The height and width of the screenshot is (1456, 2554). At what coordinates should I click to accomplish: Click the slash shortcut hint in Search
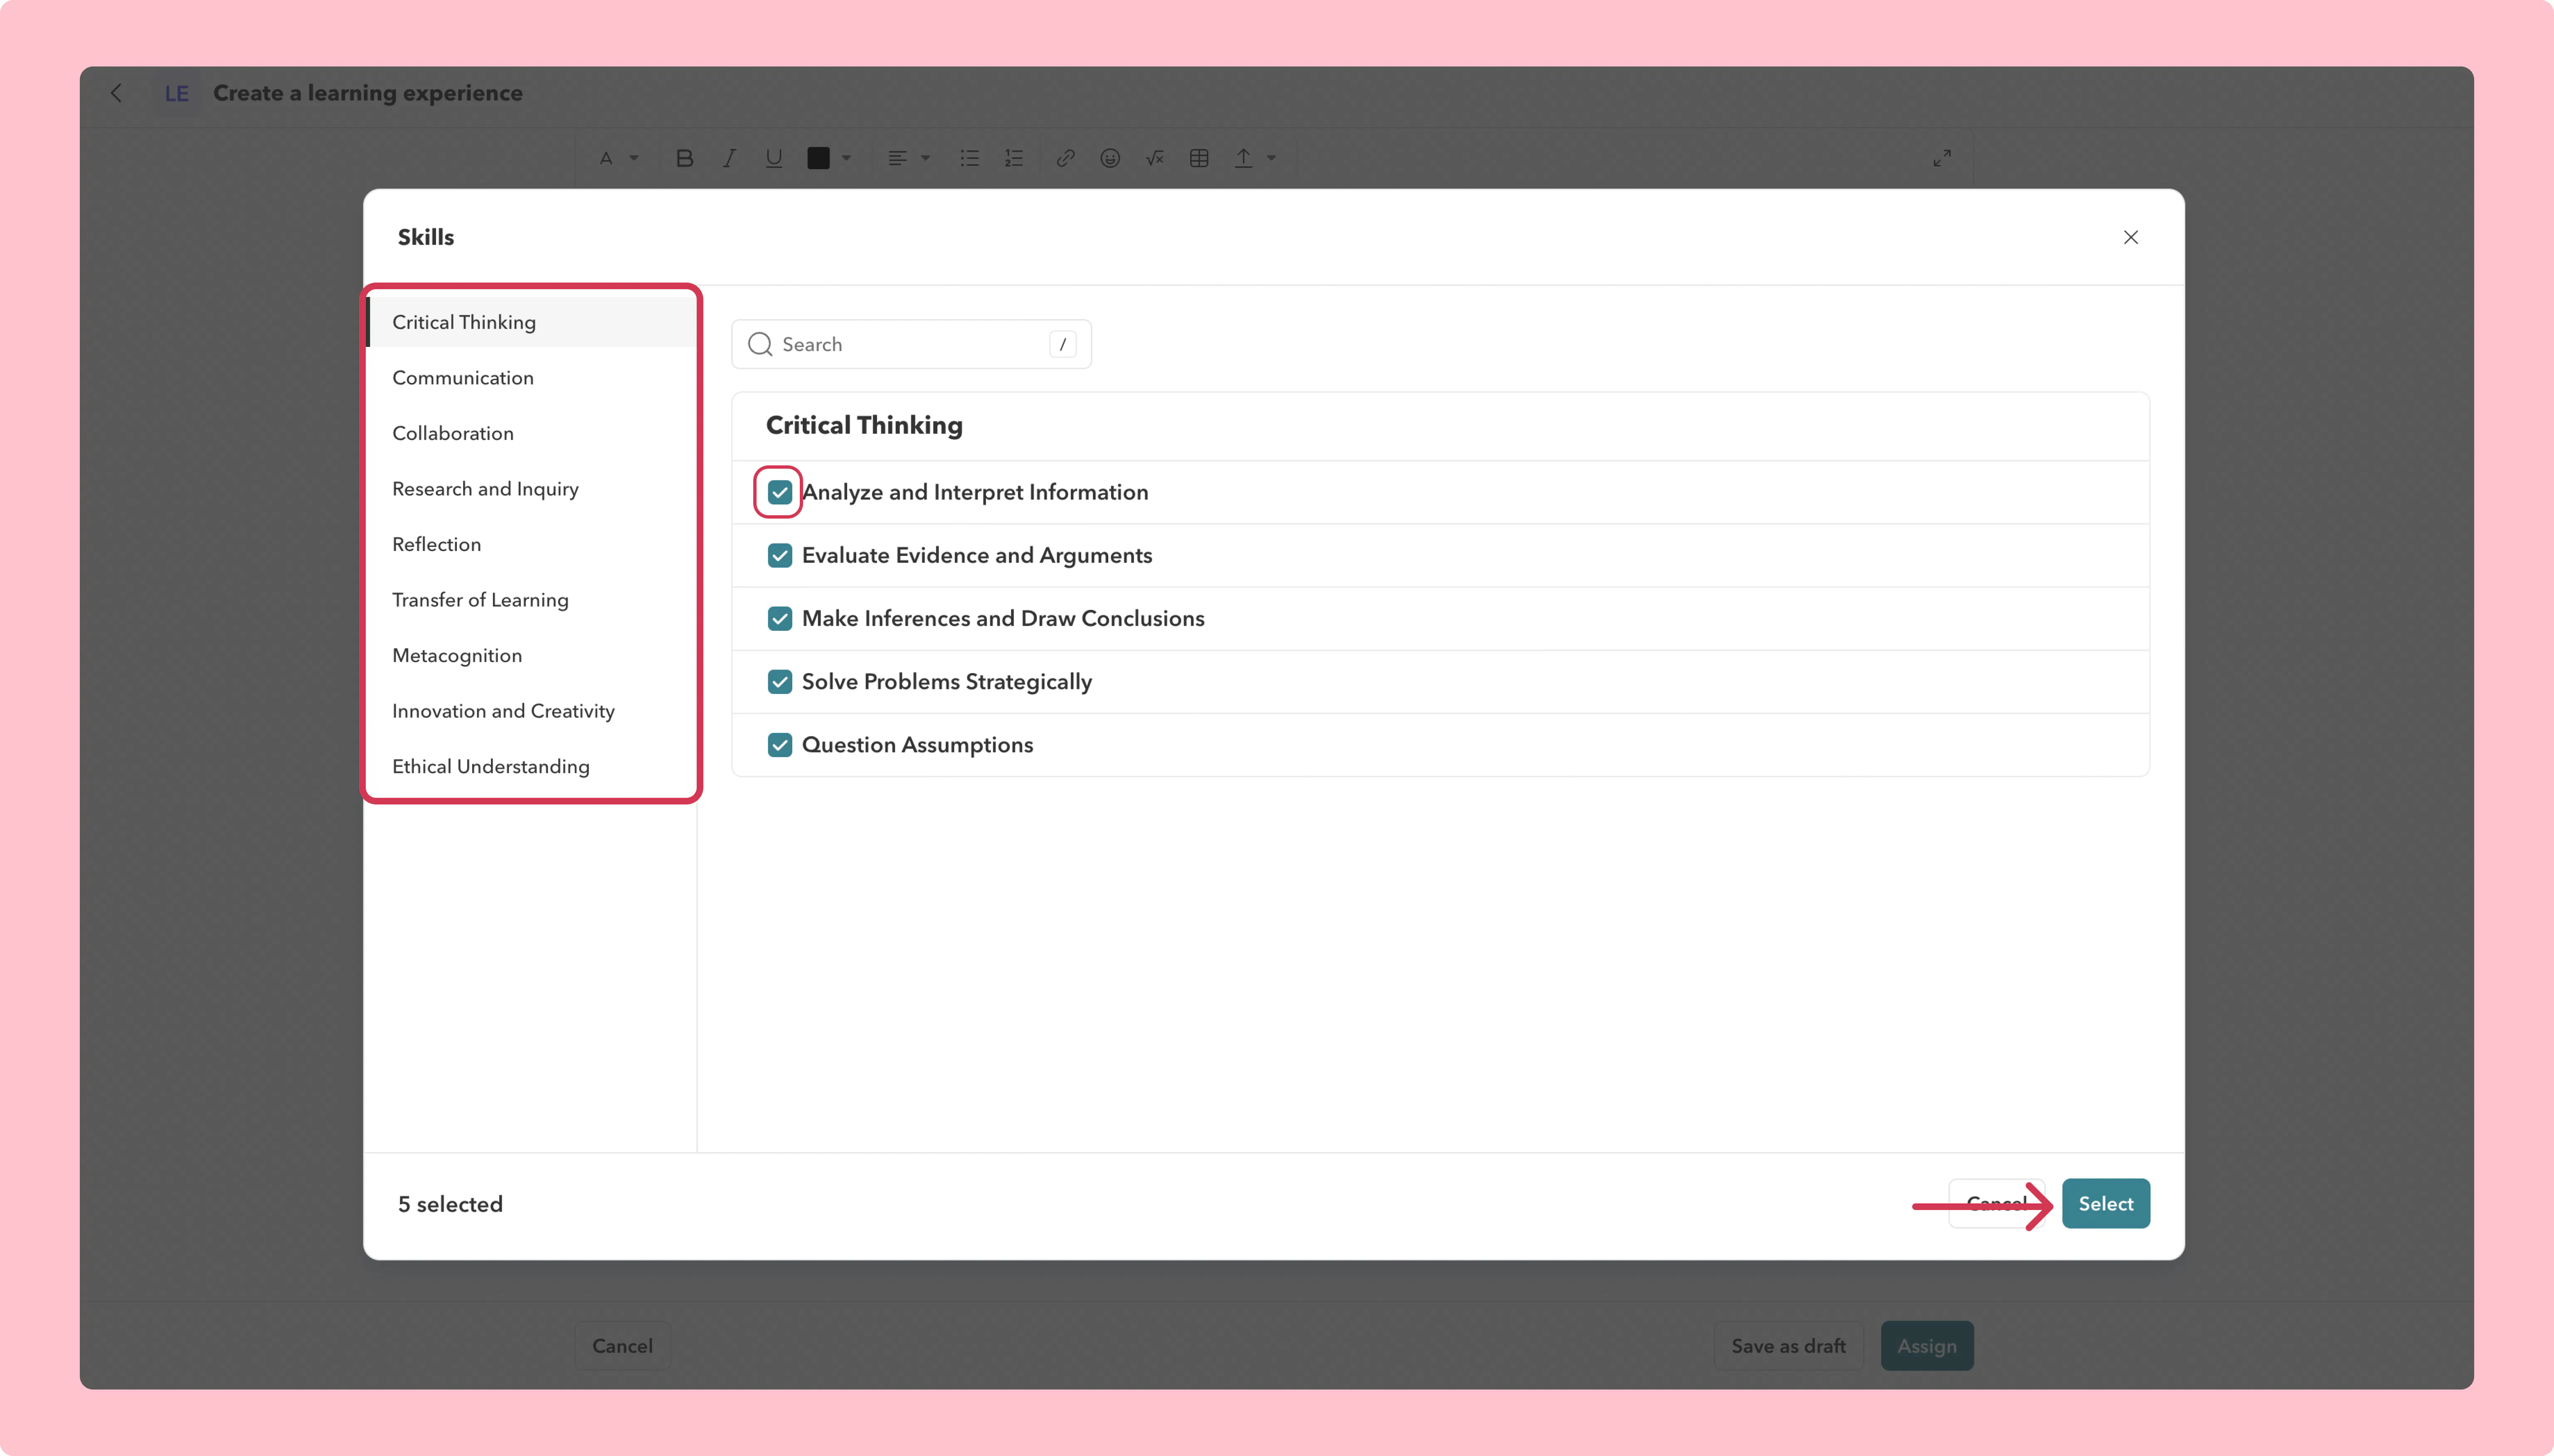[1063, 344]
